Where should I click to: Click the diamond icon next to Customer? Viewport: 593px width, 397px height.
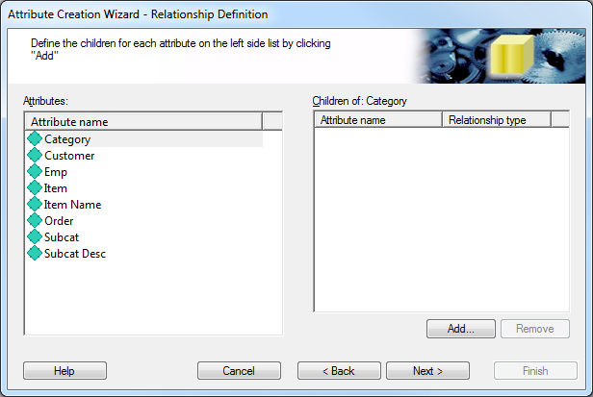tap(36, 156)
